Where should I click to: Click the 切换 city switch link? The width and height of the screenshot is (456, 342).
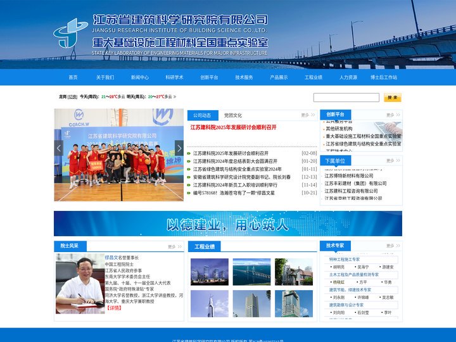[72, 97]
